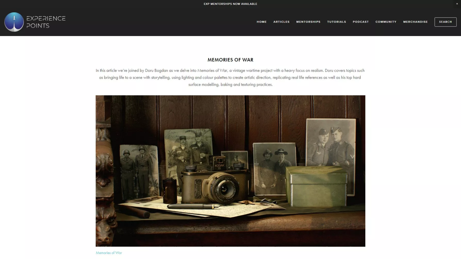
Task: Click the Experience Points site title text
Action: (46, 22)
